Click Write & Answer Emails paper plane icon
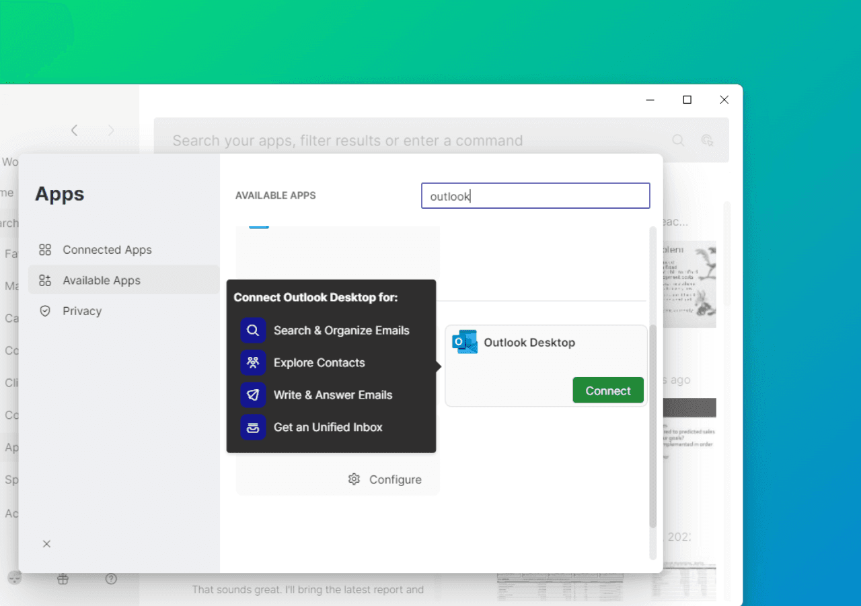861x606 pixels. pyautogui.click(x=253, y=395)
